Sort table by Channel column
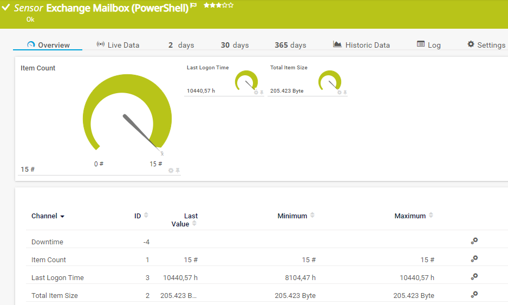Screen dimensions: 508x305 click(x=48, y=216)
